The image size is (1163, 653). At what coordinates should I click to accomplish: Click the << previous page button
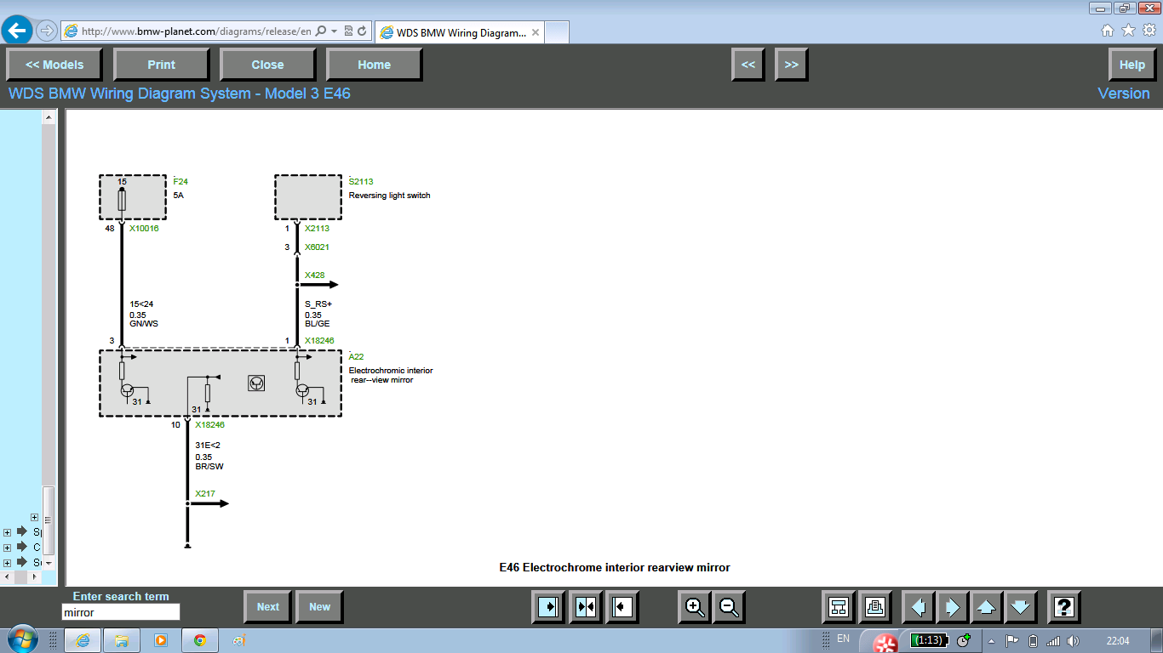click(x=748, y=65)
